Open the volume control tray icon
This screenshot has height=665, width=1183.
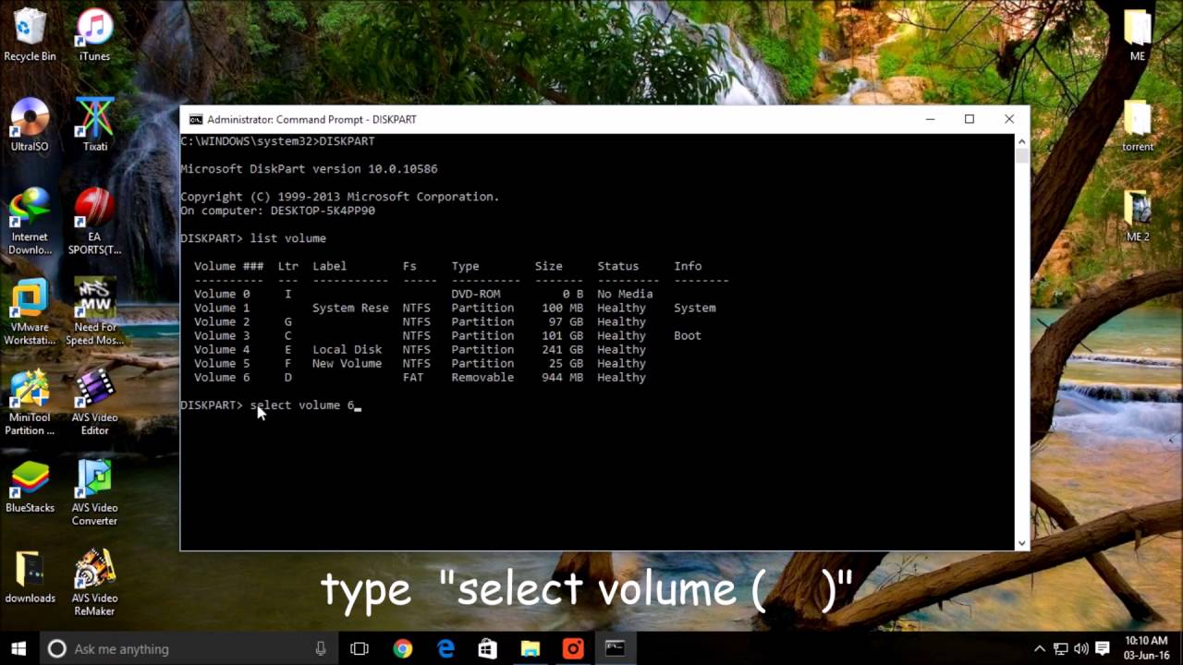coord(1080,648)
